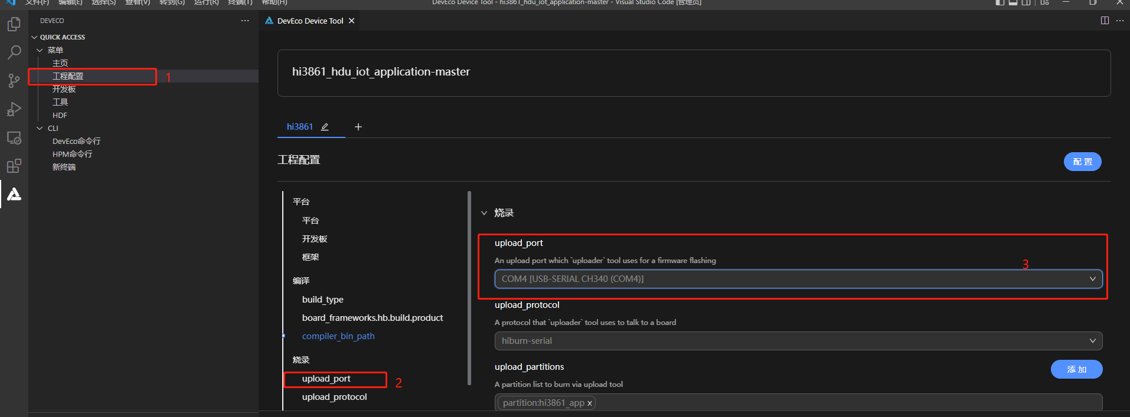Click the 烧录 heading in navigation list
Viewport: 1130px width, 417px height.
click(301, 360)
